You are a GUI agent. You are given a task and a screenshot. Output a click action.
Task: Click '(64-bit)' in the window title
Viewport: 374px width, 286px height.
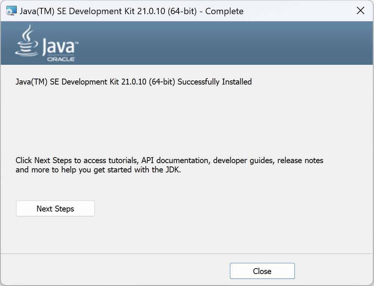183,11
